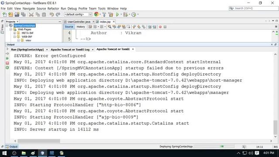Screen dimensions: 279x157
Task: Open File Explorer from the taskbar
Action: coord(24,153)
